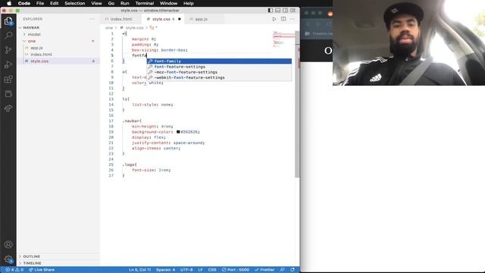Toggle the bottom panel layout icon
Screen dimensions: 485x273
tap(278, 10)
